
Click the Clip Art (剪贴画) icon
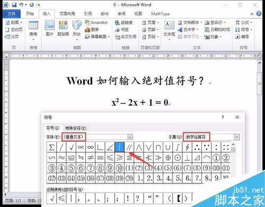point(63,28)
